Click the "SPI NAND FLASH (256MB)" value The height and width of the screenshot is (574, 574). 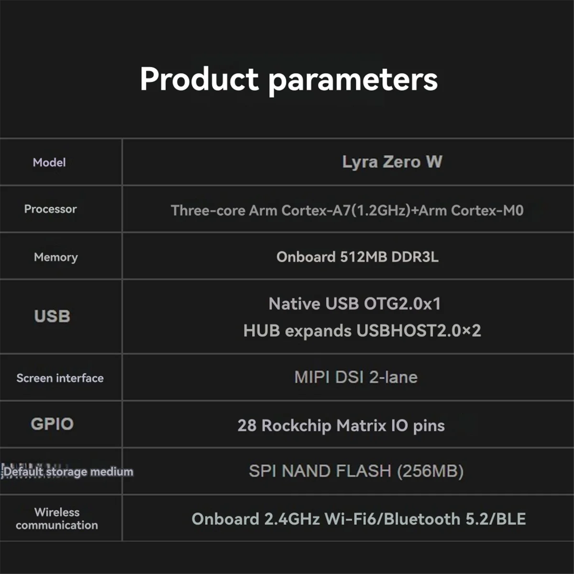click(x=356, y=471)
